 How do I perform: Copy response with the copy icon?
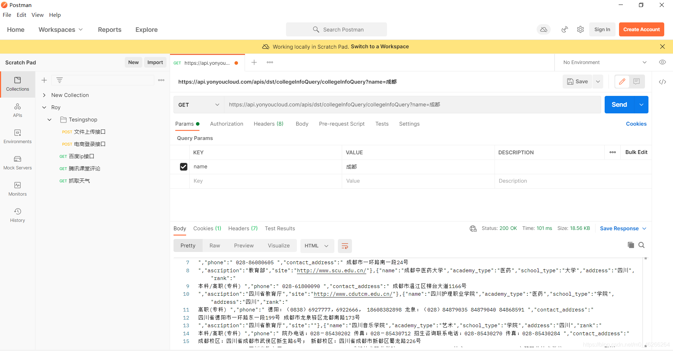tap(631, 245)
